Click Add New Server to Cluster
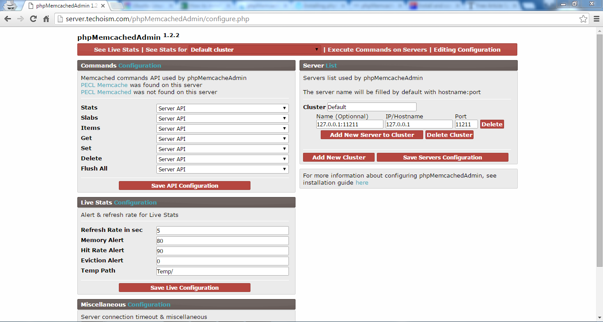 [372, 135]
